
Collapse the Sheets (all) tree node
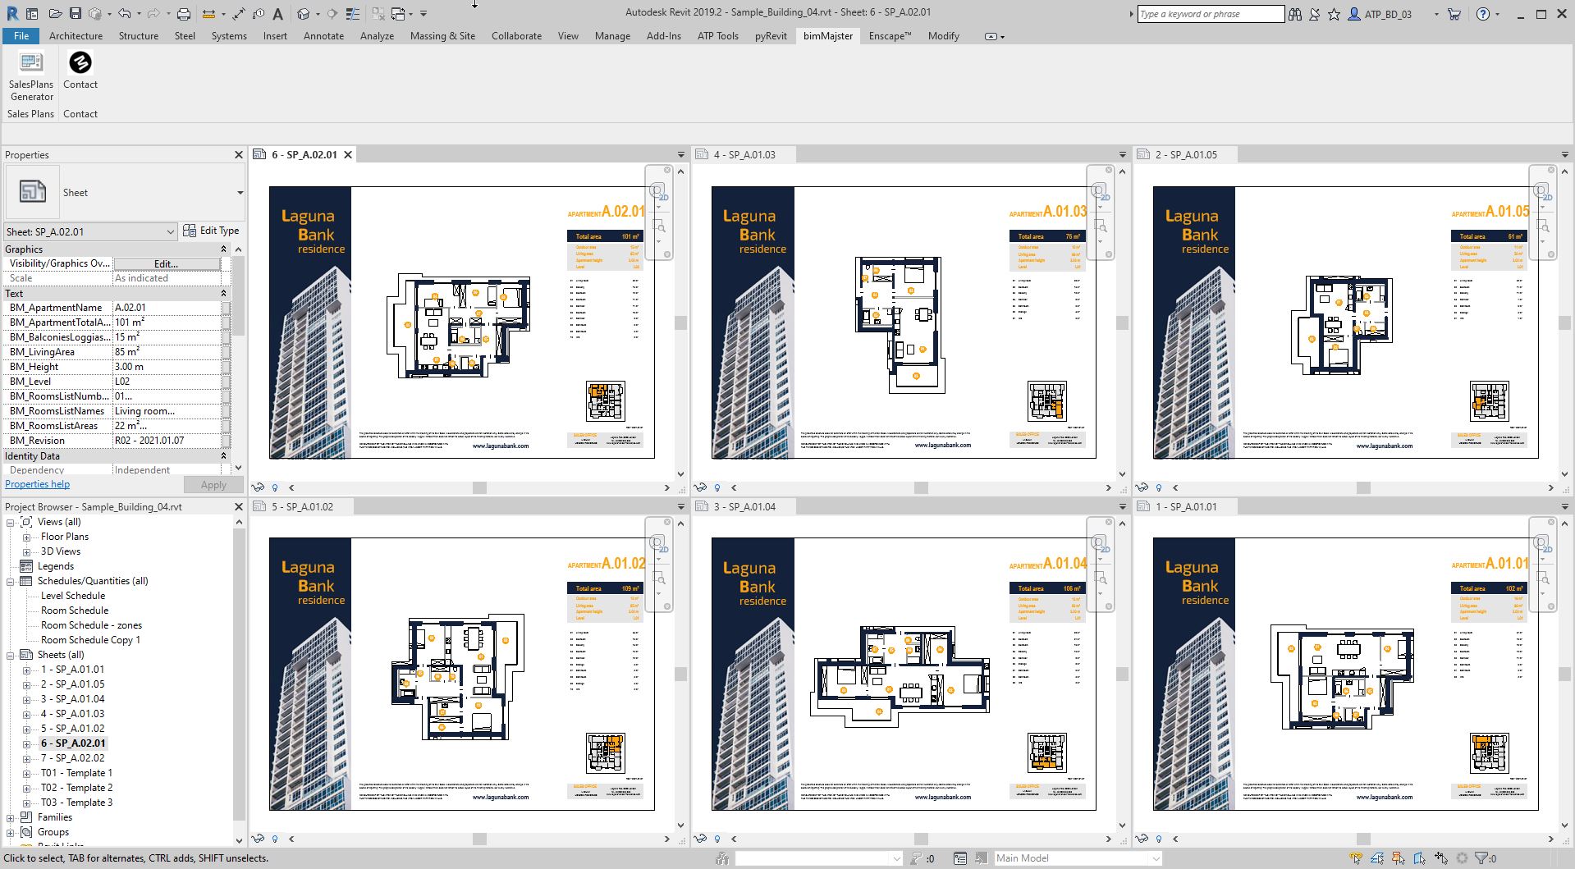(11, 655)
